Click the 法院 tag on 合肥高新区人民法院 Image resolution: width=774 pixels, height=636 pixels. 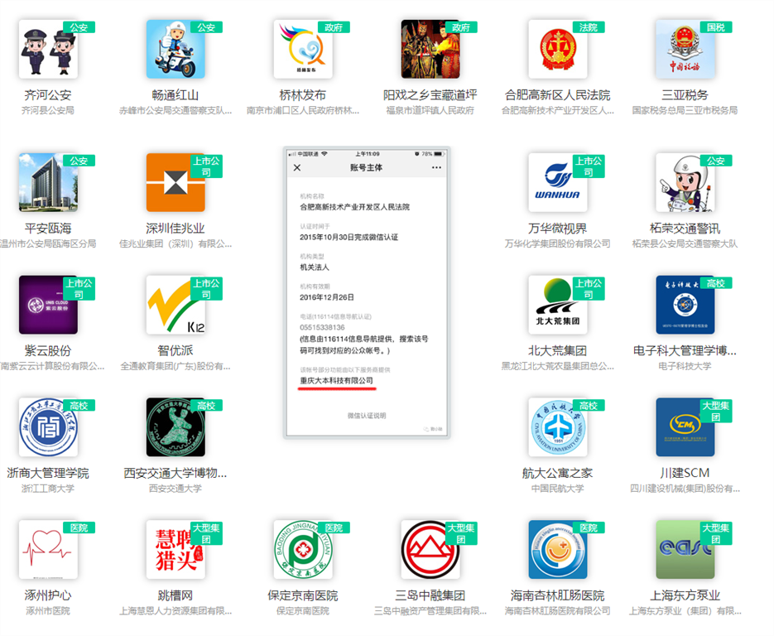coord(589,27)
